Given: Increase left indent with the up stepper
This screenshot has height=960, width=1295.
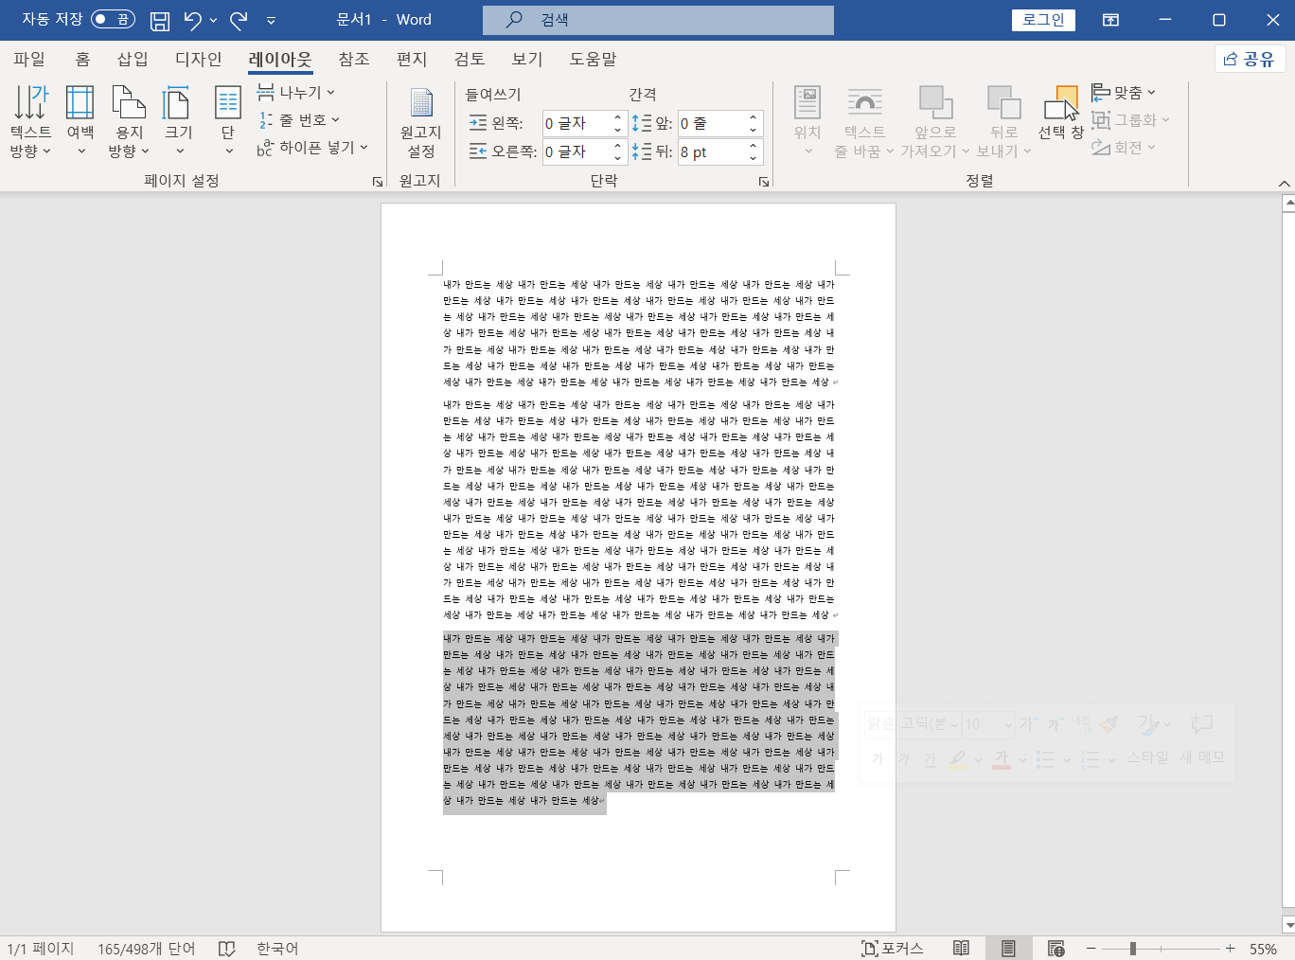Looking at the screenshot, I should [617, 118].
